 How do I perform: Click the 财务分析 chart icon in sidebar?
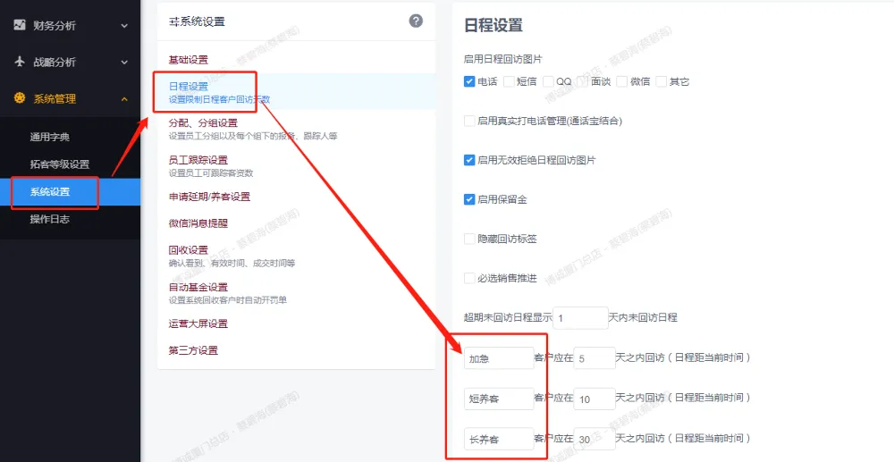click(20, 25)
